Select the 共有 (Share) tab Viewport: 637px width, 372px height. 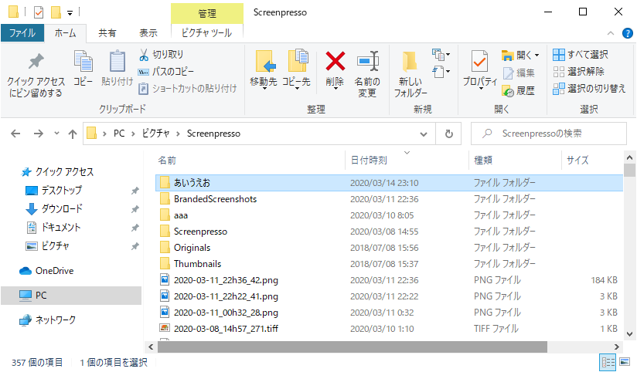click(x=107, y=33)
